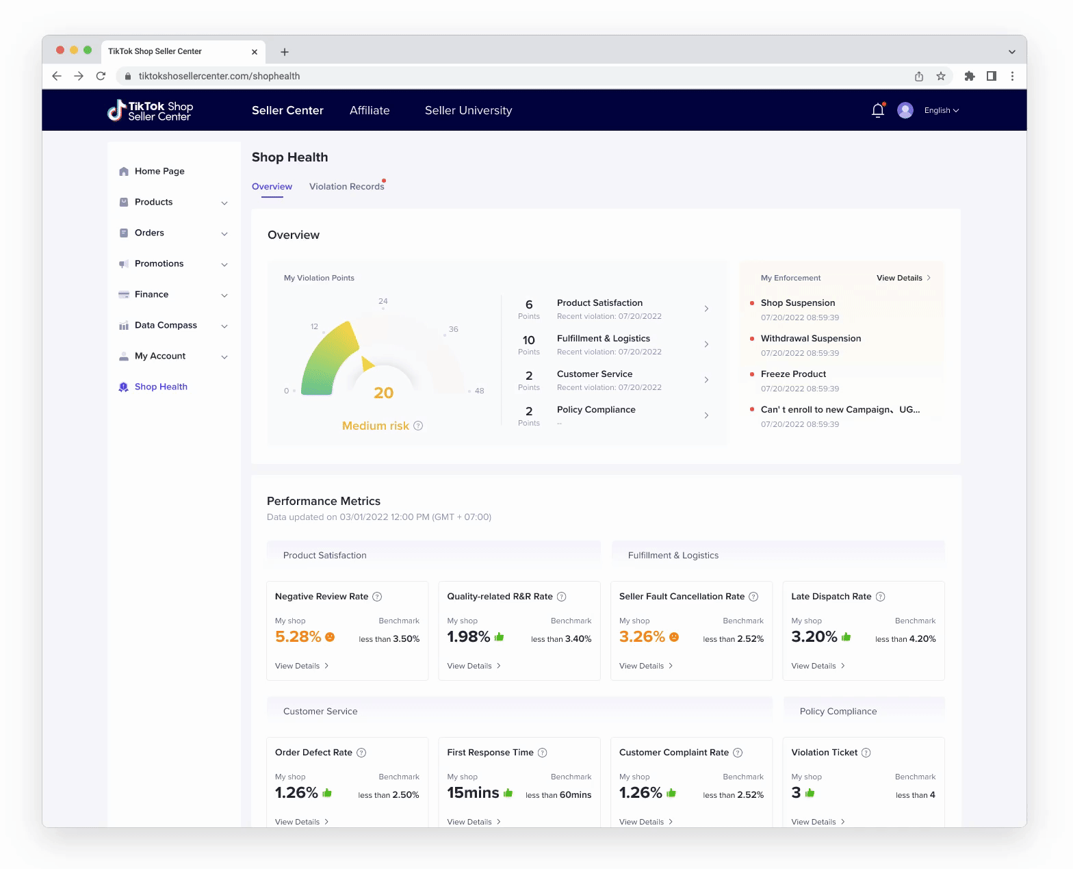Click the First Response Time info icon
The image size is (1073, 869).
click(x=543, y=753)
